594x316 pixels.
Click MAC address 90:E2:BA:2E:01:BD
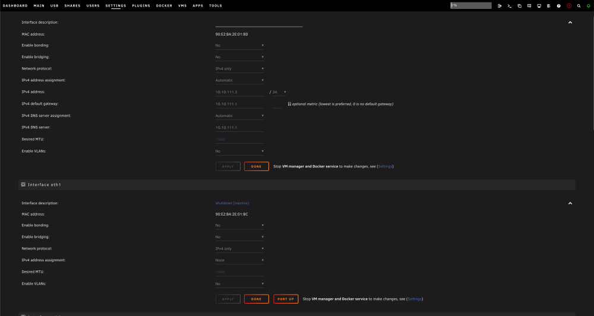232,34
